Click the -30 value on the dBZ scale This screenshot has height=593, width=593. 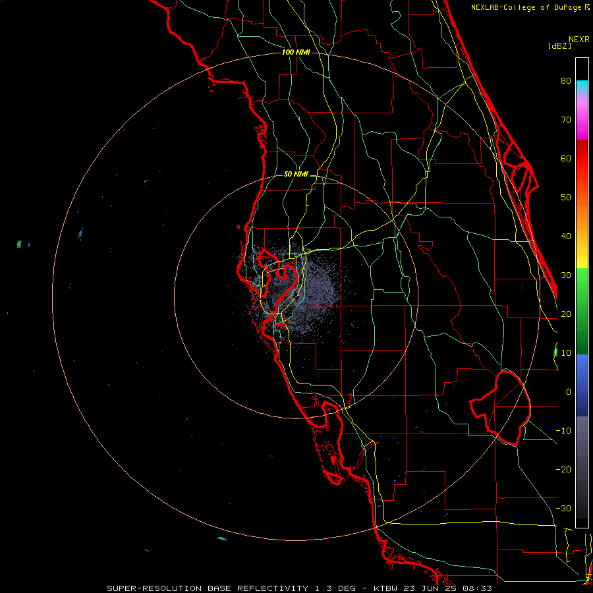click(563, 509)
